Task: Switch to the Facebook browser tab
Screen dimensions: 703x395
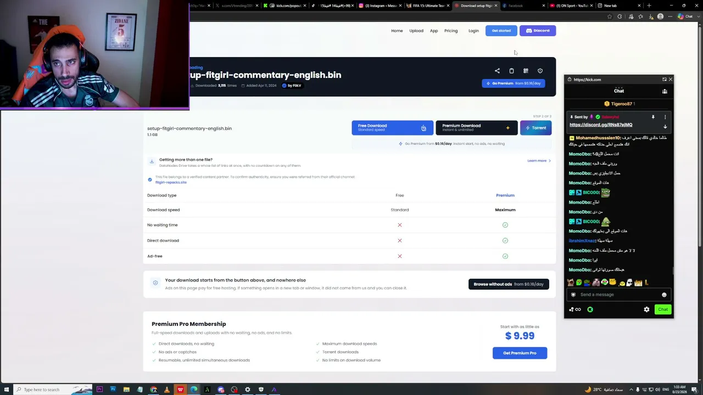Action: 521,5
